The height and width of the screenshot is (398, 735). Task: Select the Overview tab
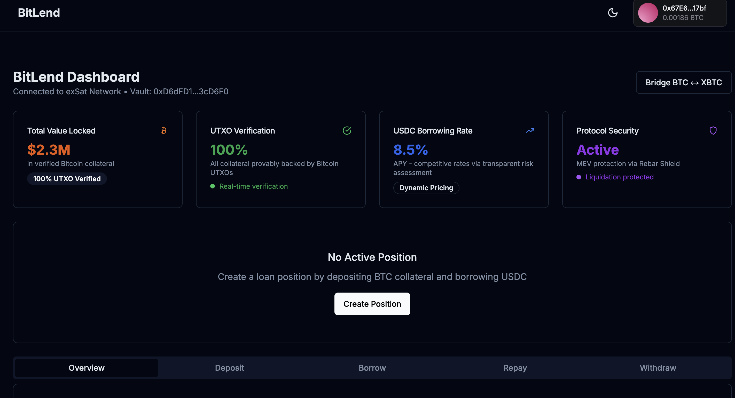[87, 368]
